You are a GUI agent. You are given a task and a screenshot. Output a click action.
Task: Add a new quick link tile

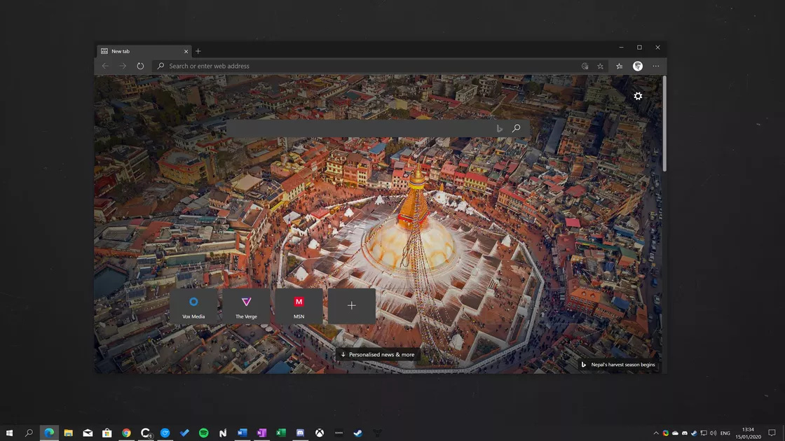click(x=352, y=306)
